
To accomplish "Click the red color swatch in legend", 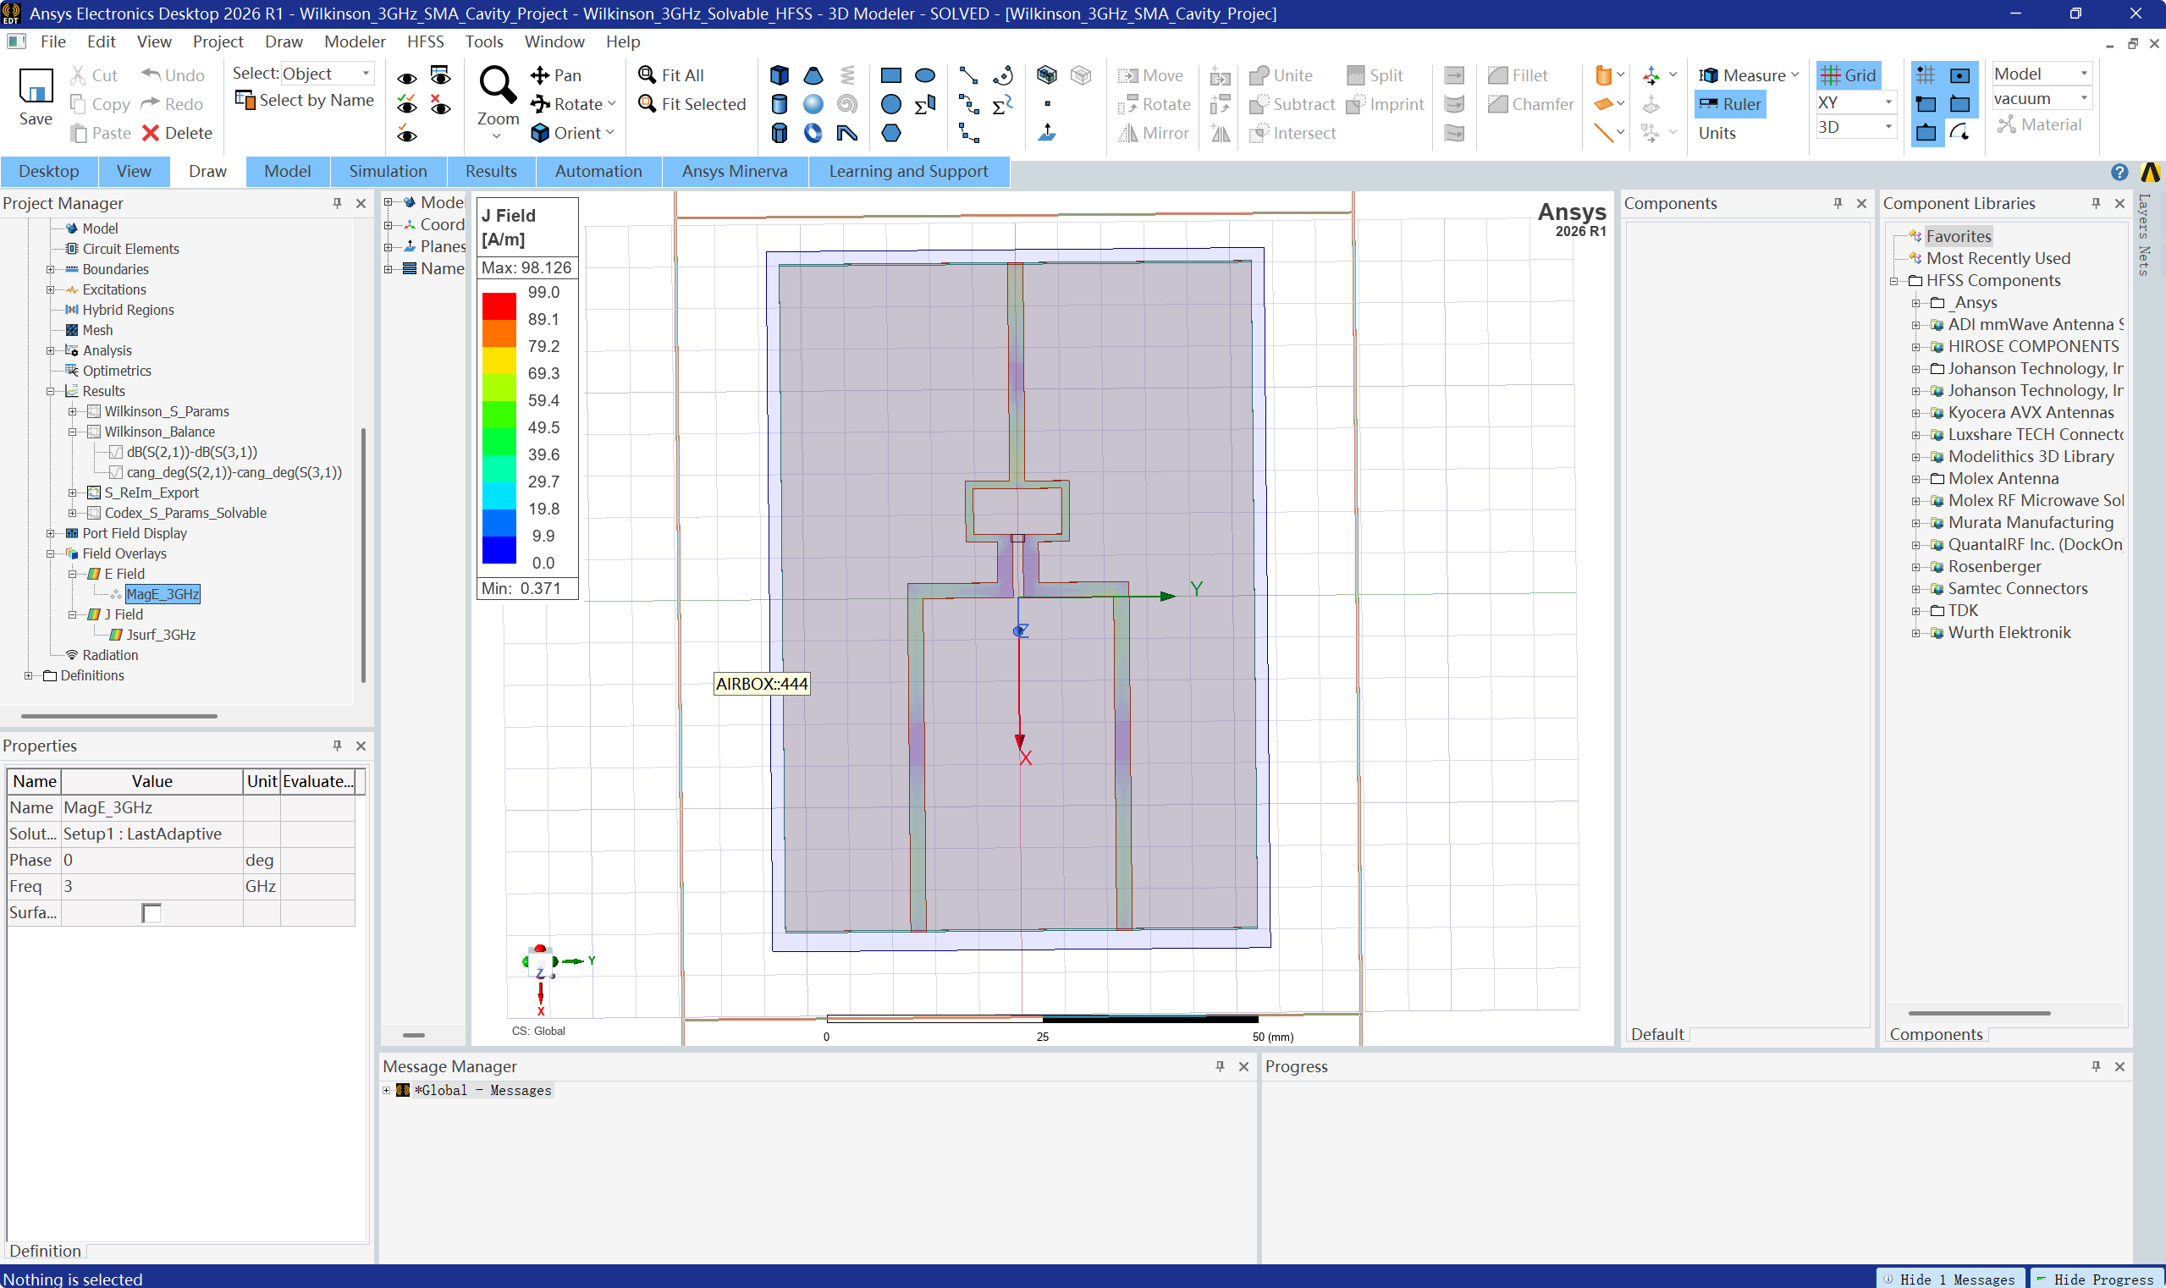I will 499,306.
